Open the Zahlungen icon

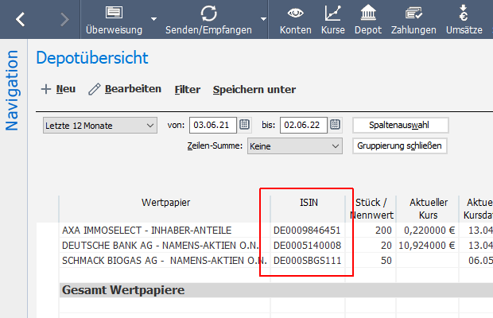click(x=413, y=14)
